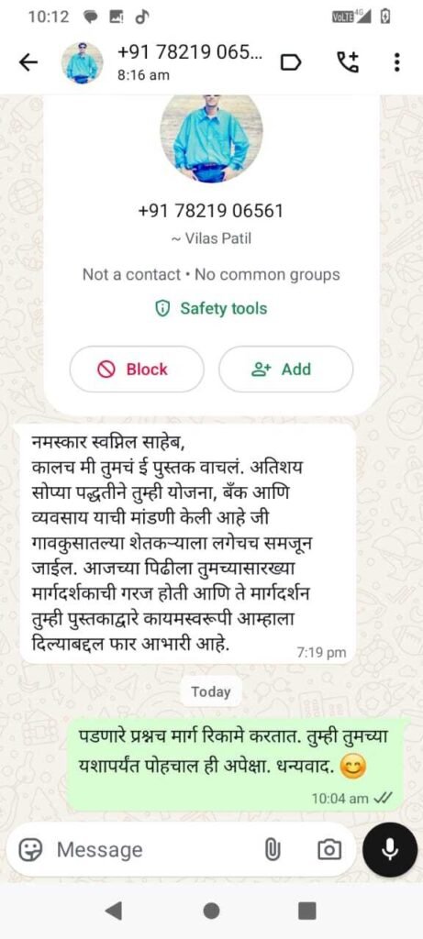Click the Add contact button
This screenshot has height=939, width=423.
pyautogui.click(x=285, y=370)
